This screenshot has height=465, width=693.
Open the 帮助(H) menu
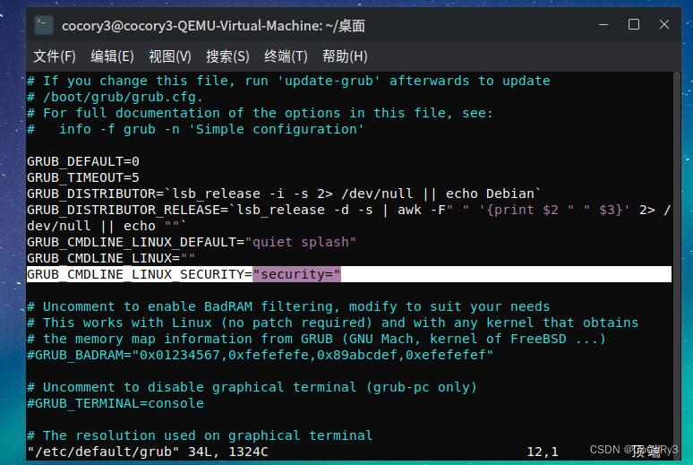(345, 56)
